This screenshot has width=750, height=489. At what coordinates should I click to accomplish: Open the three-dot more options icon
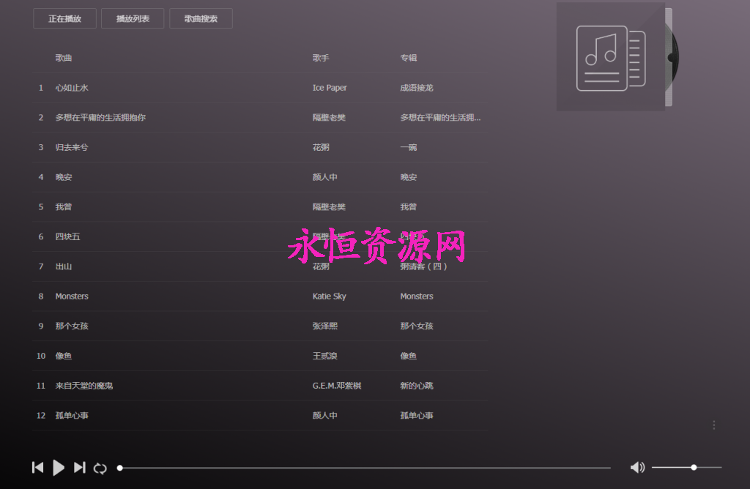(x=714, y=425)
